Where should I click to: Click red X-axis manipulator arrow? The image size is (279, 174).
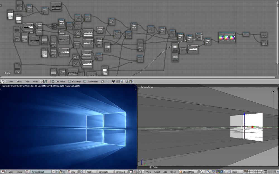tap(252, 127)
